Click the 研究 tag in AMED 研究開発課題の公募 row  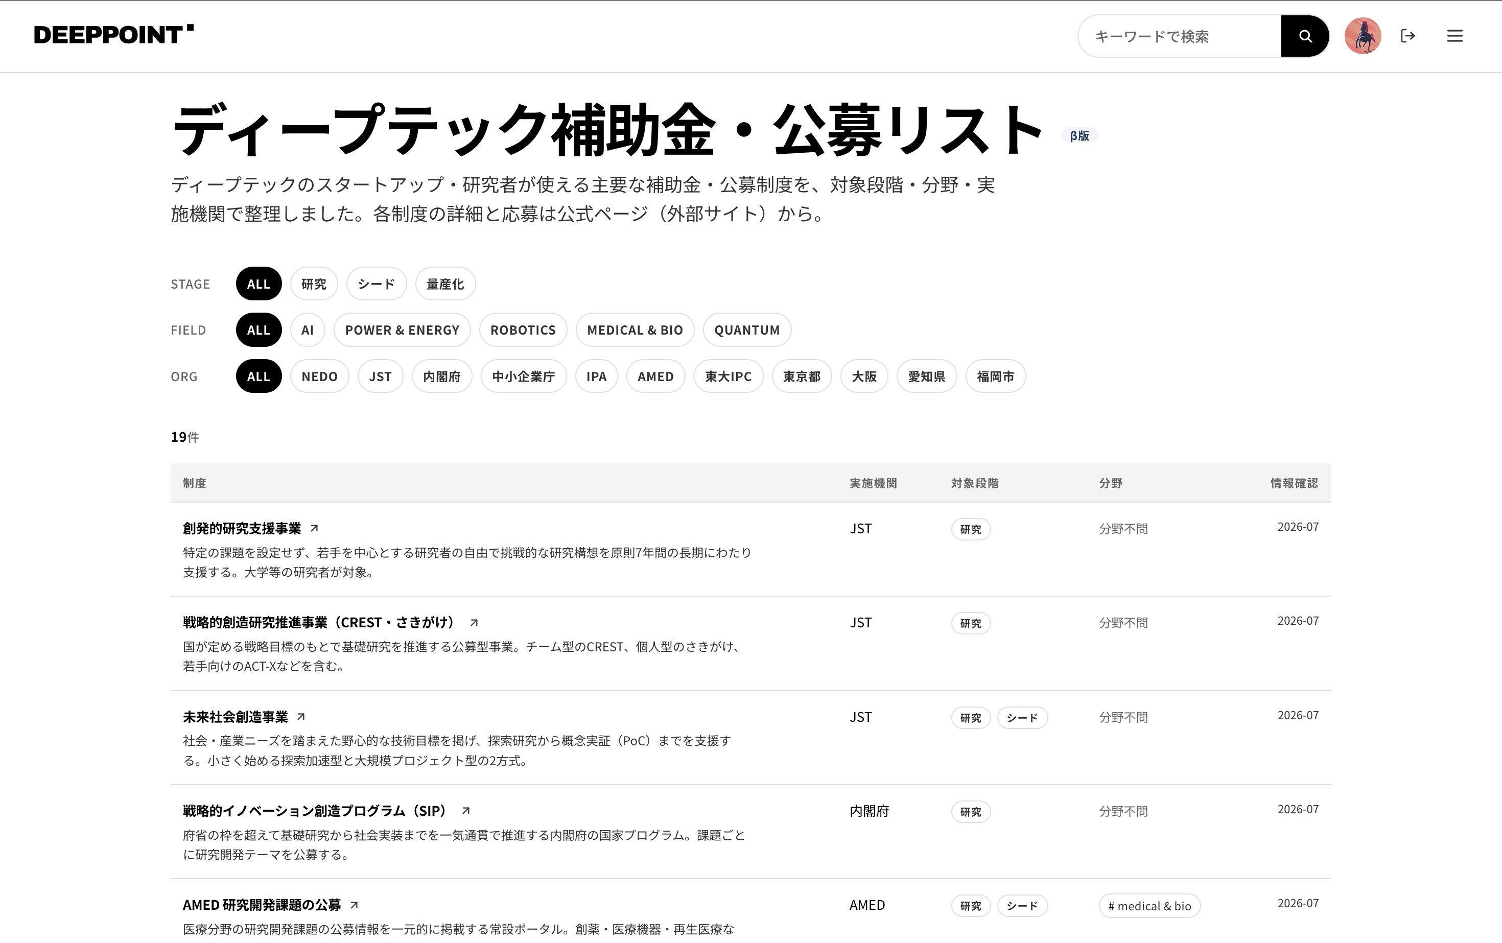(x=971, y=906)
